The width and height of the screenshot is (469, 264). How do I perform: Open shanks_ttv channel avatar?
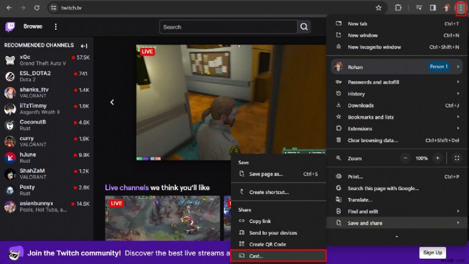point(10,92)
